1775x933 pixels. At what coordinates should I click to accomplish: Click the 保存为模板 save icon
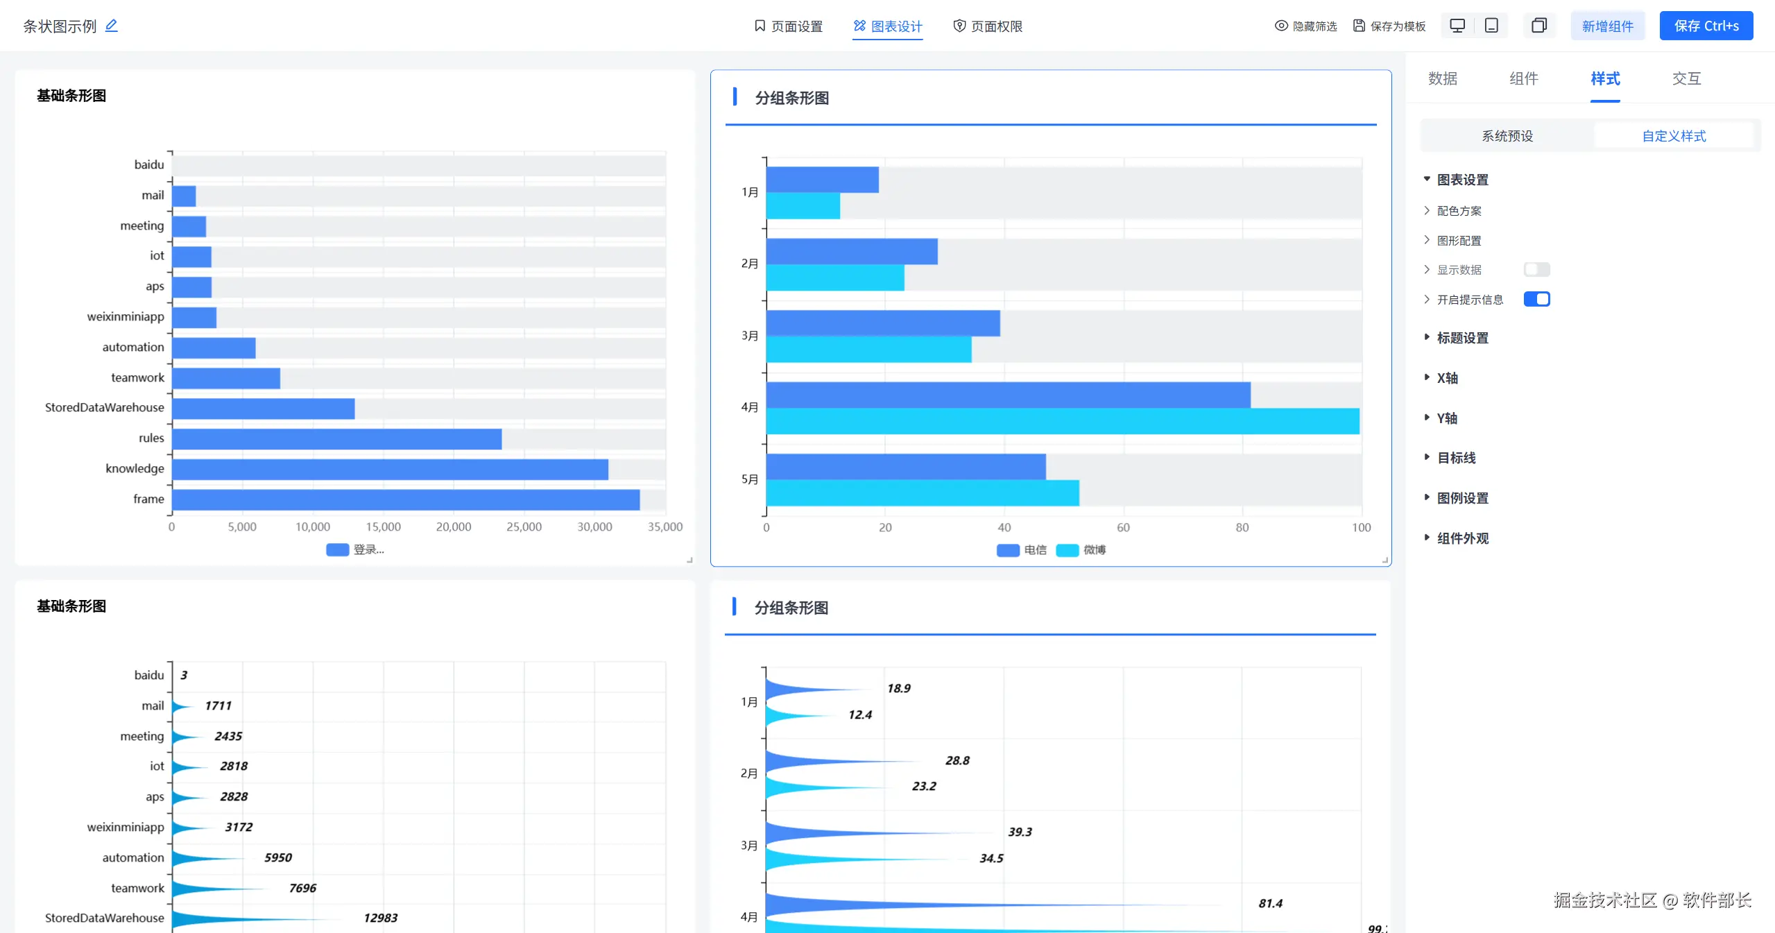pyautogui.click(x=1359, y=26)
